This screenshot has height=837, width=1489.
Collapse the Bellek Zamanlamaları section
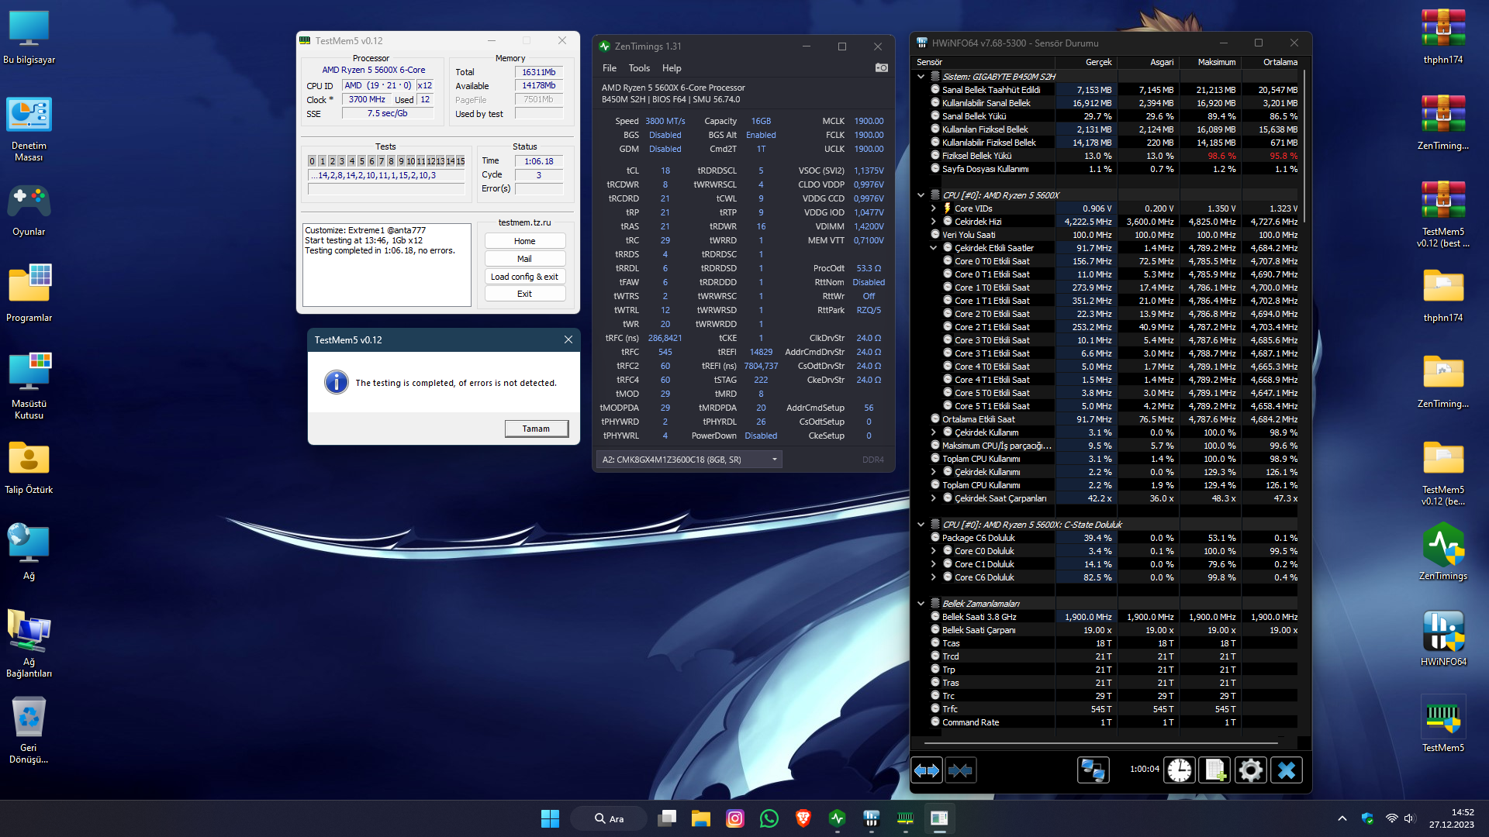(921, 604)
